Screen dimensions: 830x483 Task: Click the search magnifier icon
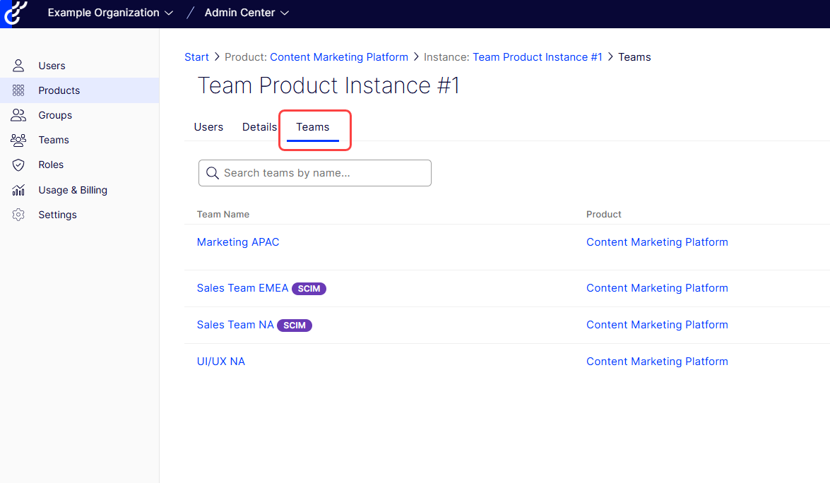pos(211,173)
